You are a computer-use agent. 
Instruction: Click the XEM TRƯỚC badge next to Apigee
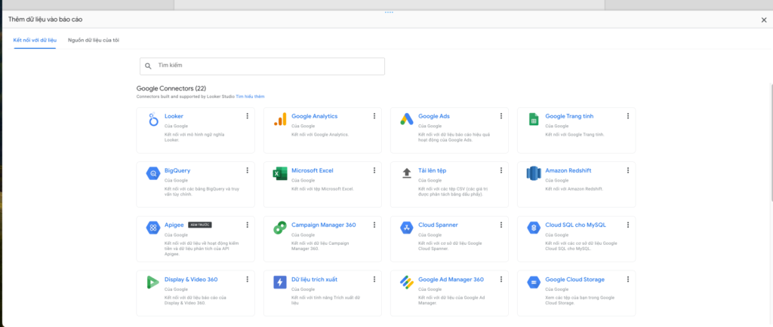[x=199, y=225]
